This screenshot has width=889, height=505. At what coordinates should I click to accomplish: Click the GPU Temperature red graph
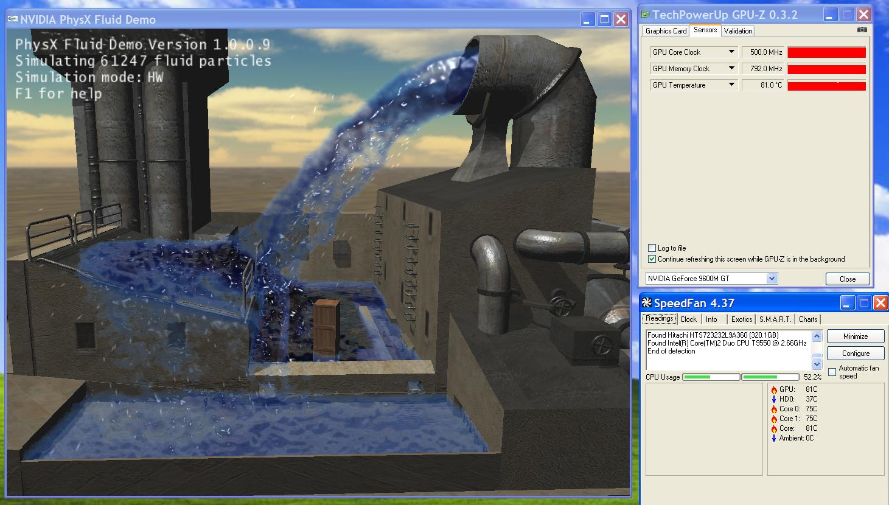pyautogui.click(x=826, y=85)
